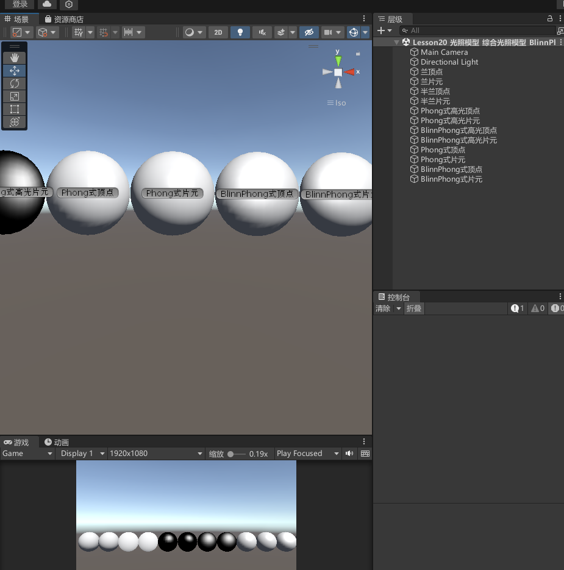Collapse the Lesson20 scene tree
The height and width of the screenshot is (570, 564).
[396, 43]
